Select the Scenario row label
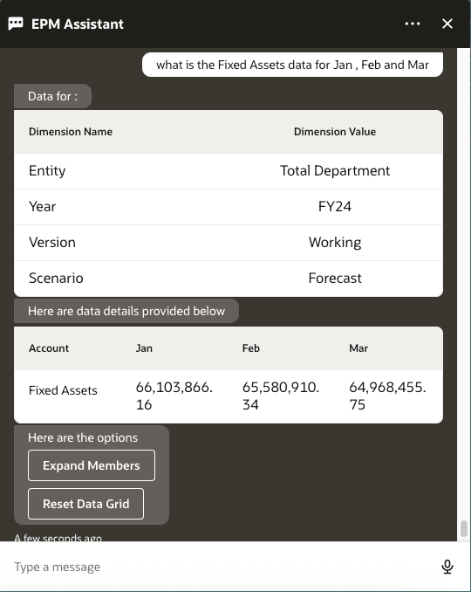471x592 pixels. pyautogui.click(x=56, y=279)
